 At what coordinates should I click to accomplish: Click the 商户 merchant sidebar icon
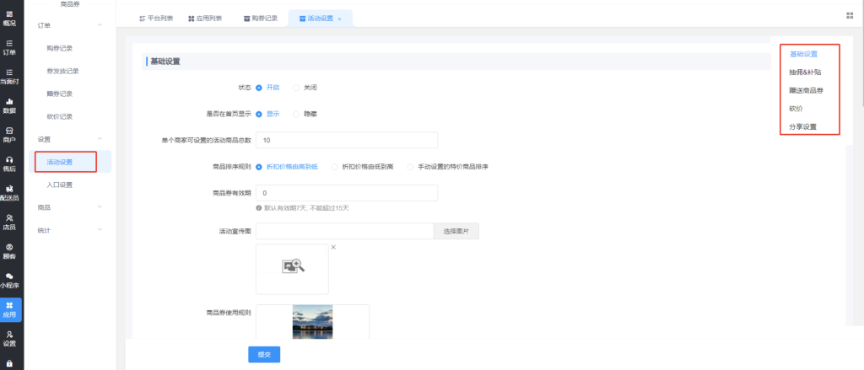[x=10, y=134]
